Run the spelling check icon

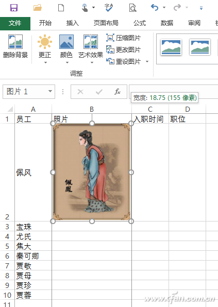click(109, 8)
